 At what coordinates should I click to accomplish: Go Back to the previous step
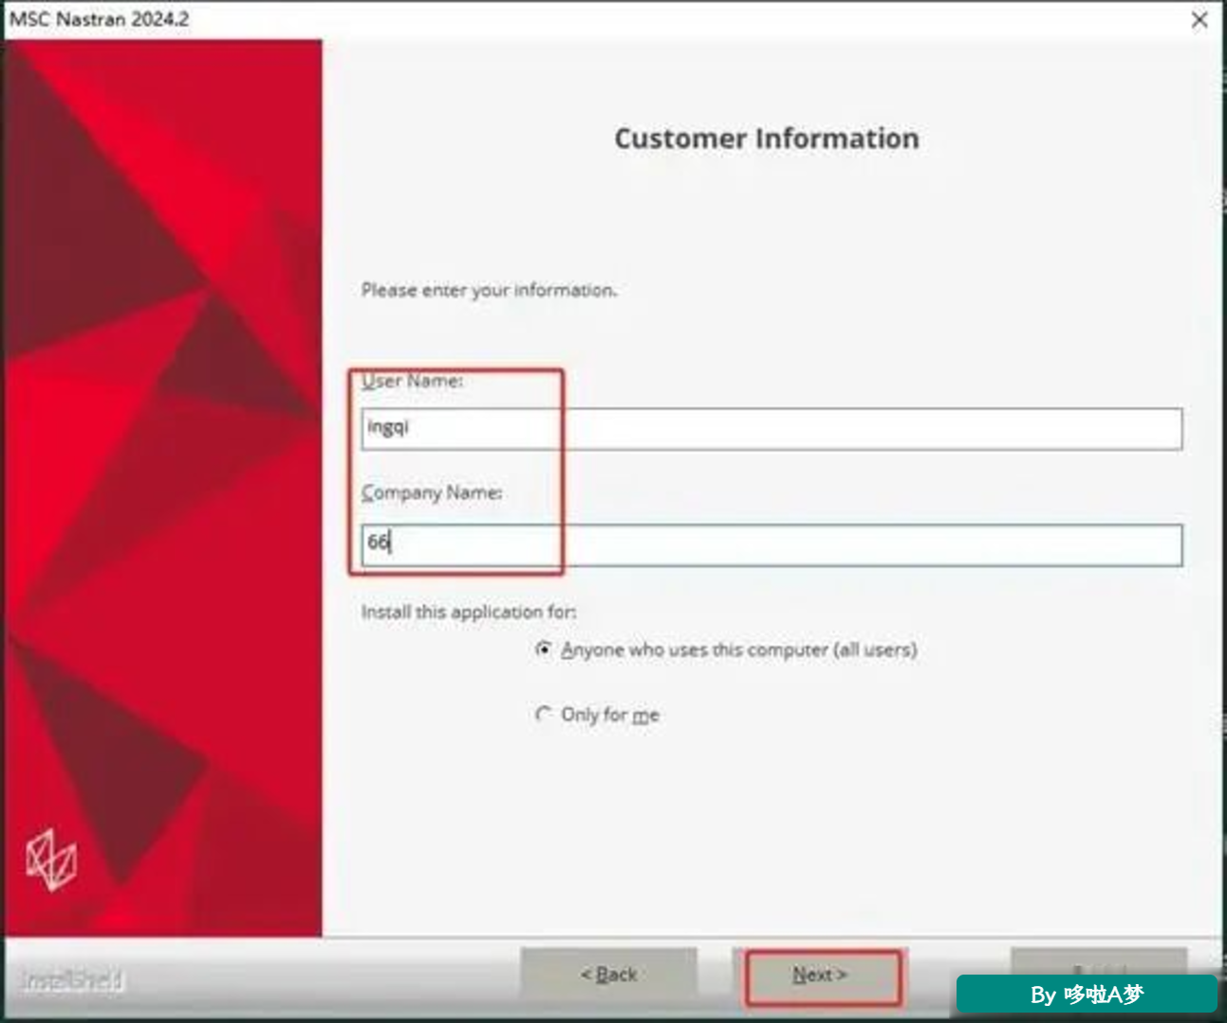[x=608, y=976]
